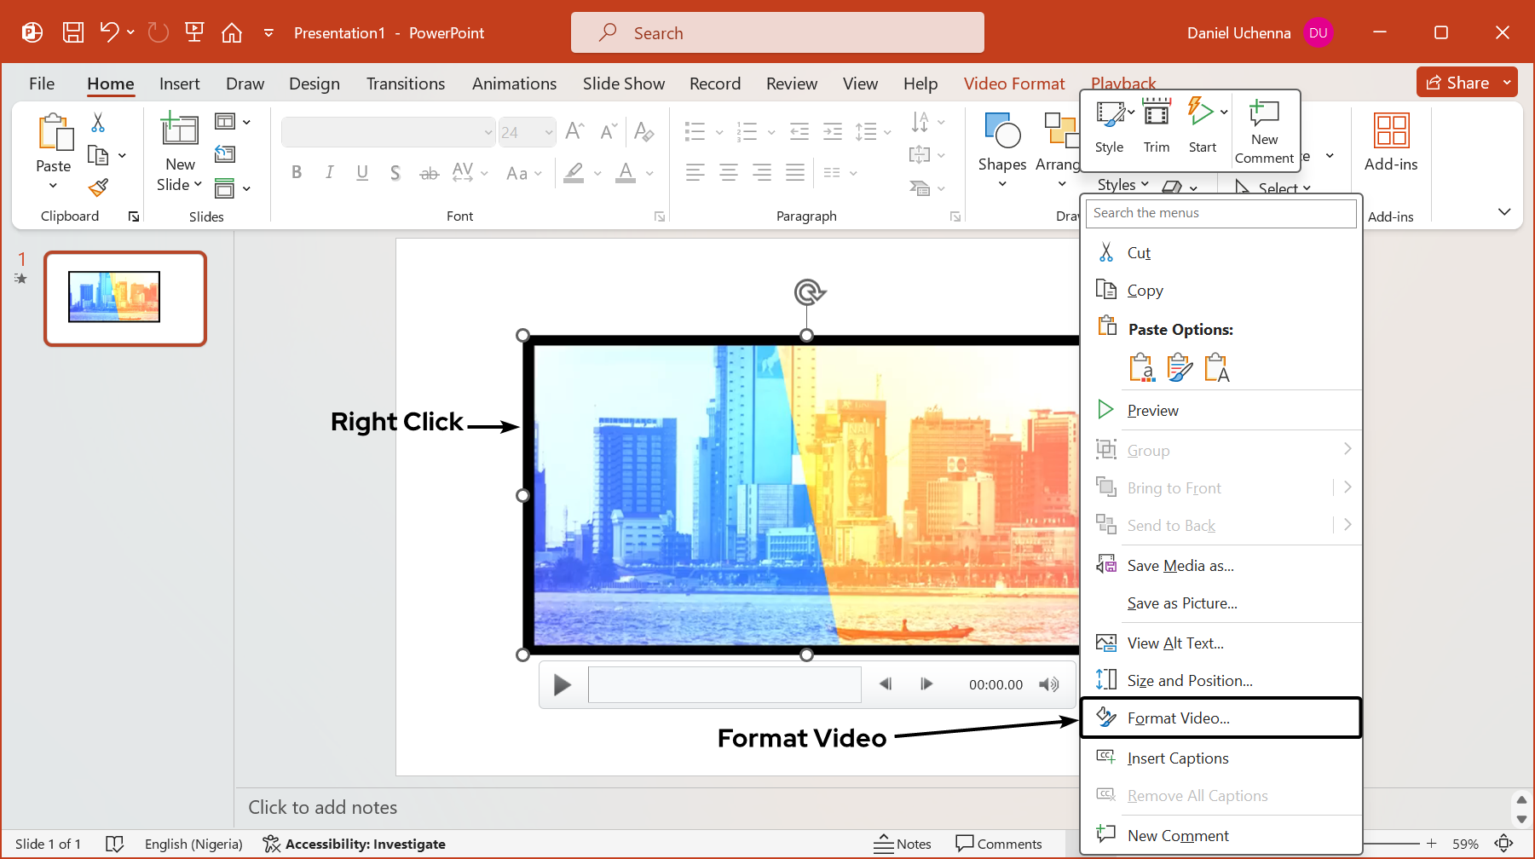Mute video using the volume icon
The image size is (1535, 859).
pos(1048,684)
